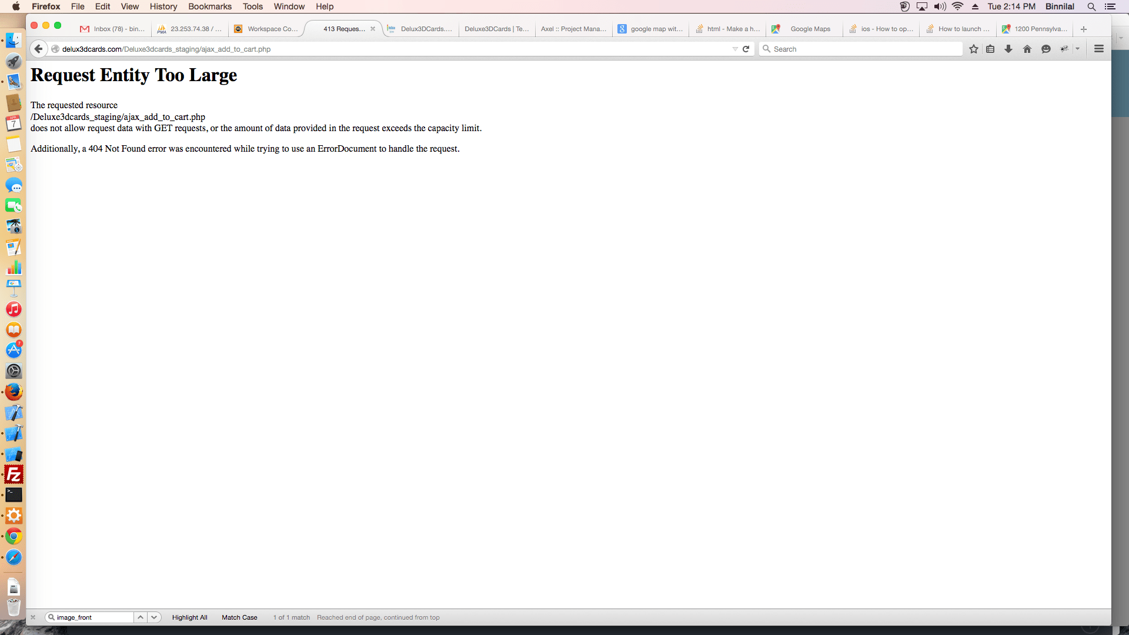
Task: Switch to the Google Maps tab
Action: point(810,29)
